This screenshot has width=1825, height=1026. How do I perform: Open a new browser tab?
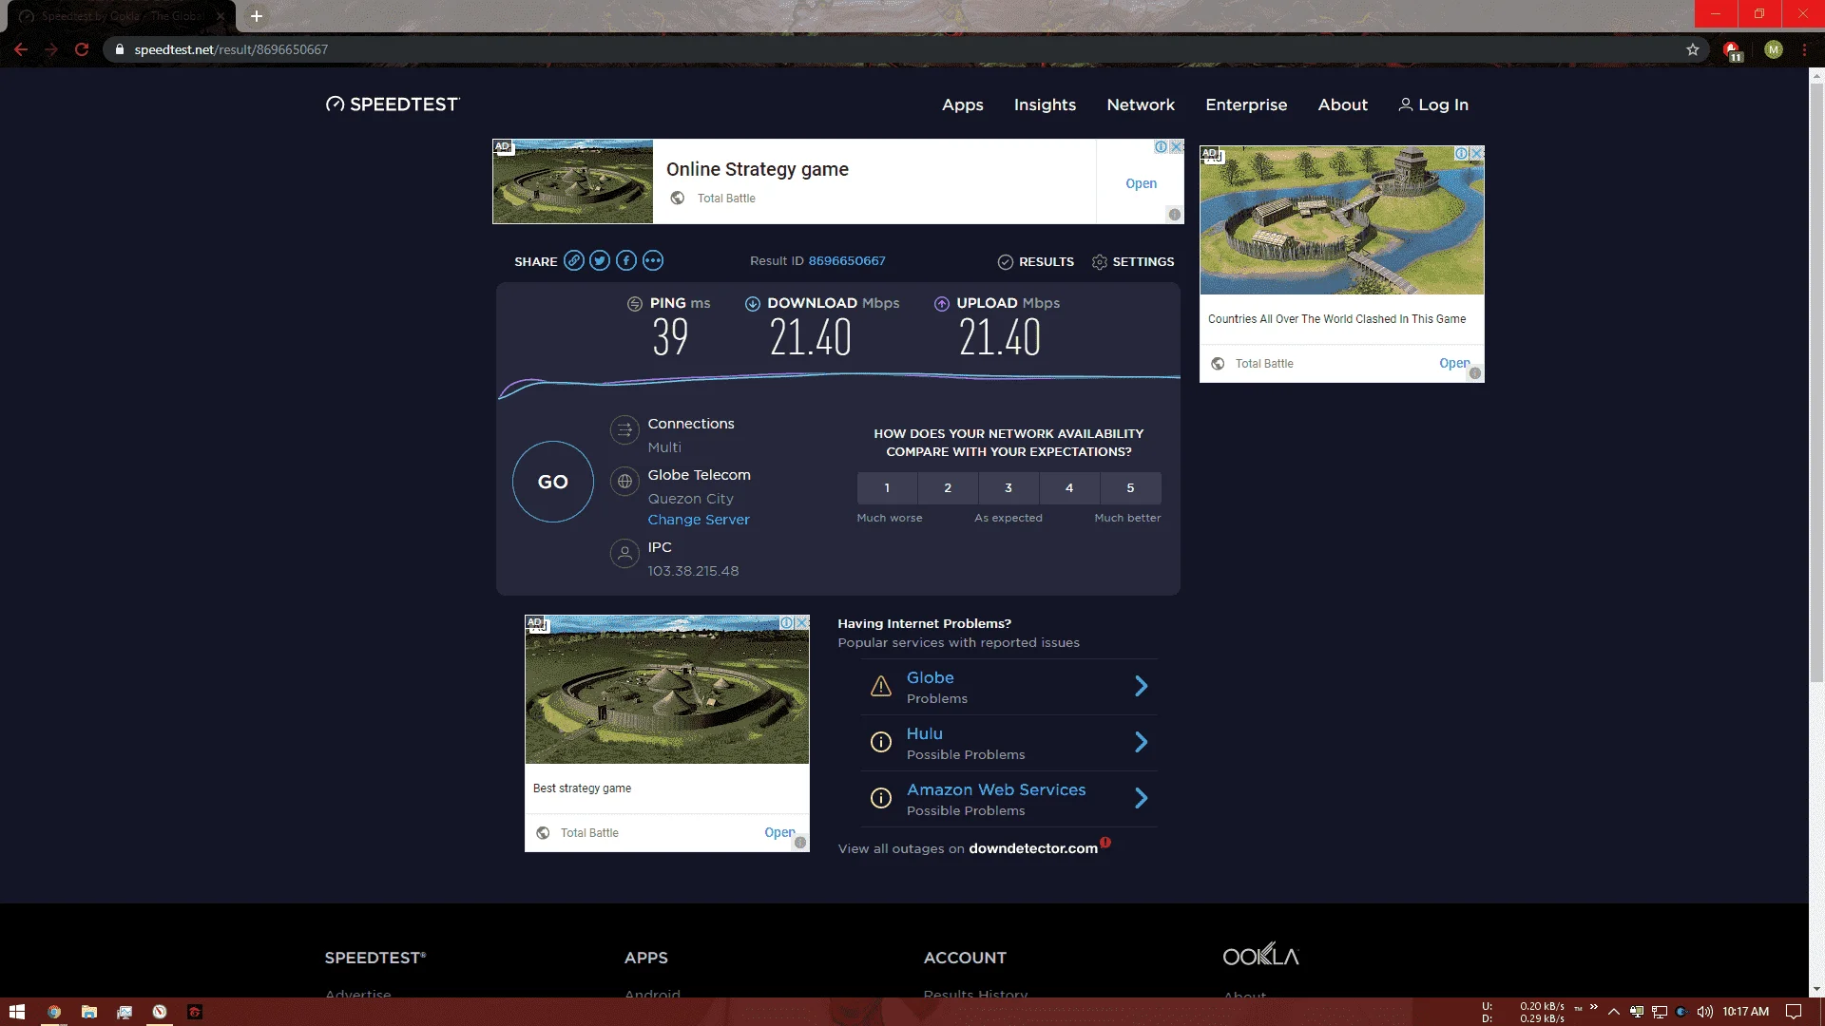(257, 16)
